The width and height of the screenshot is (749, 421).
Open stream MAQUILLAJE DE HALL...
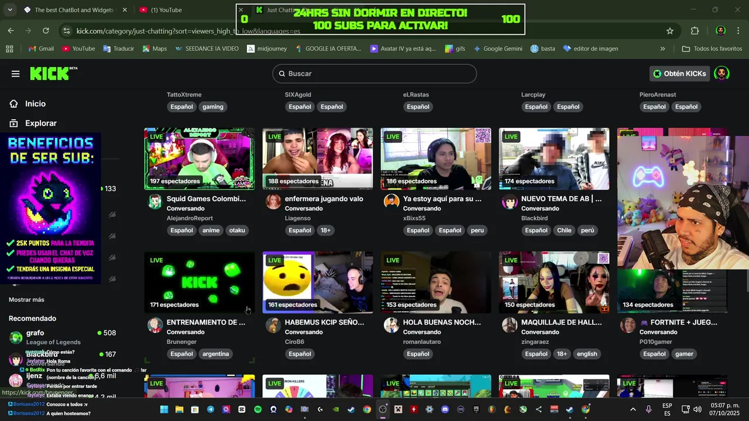[x=561, y=322]
